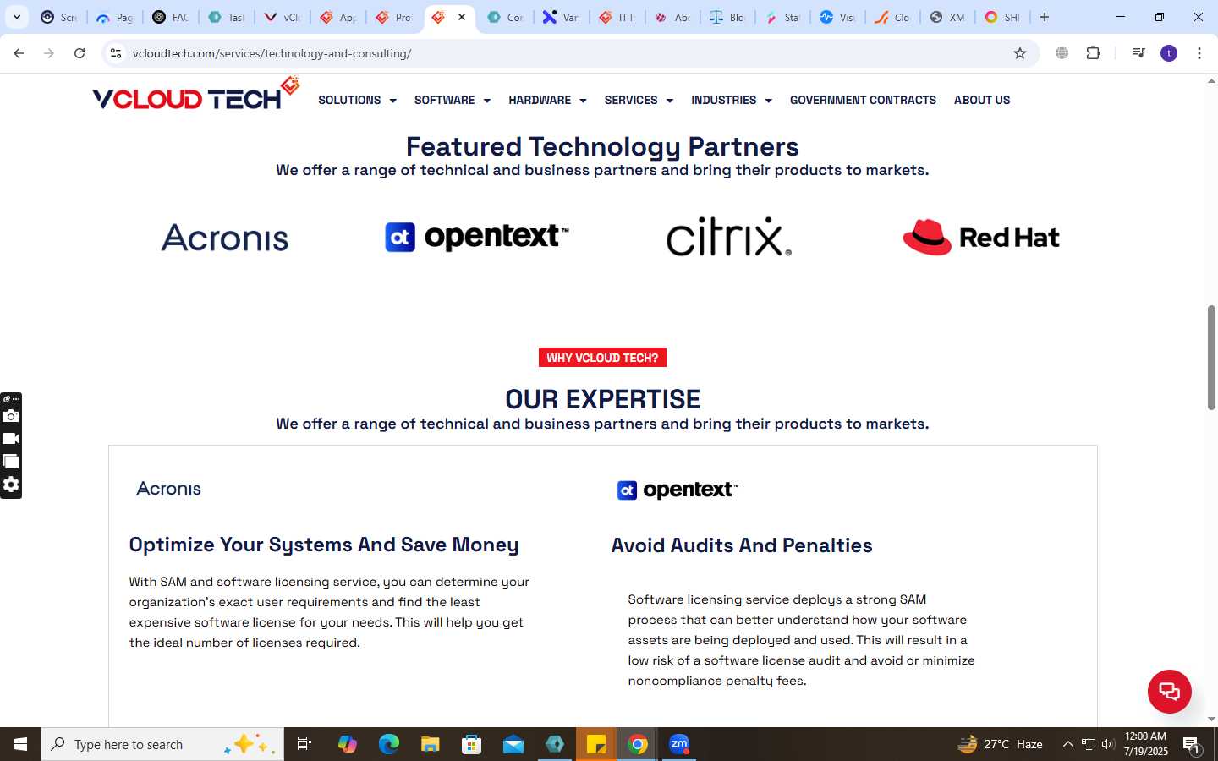Switch to the 'XM' tab

pos(947,17)
